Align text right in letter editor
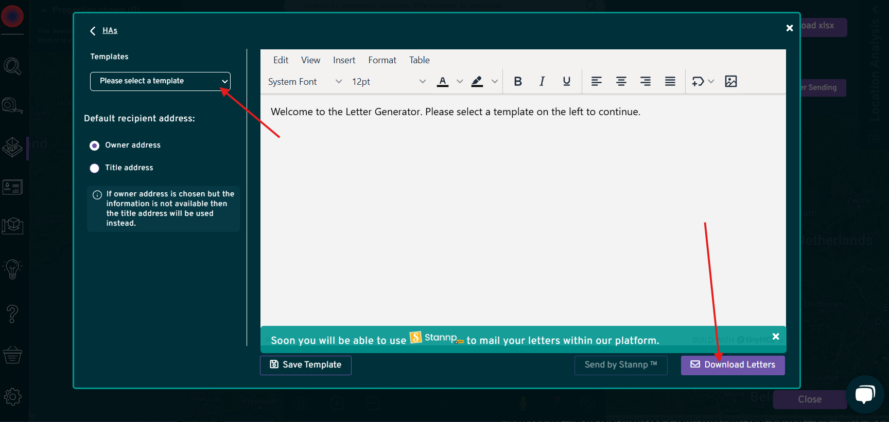The height and width of the screenshot is (422, 889). [646, 81]
